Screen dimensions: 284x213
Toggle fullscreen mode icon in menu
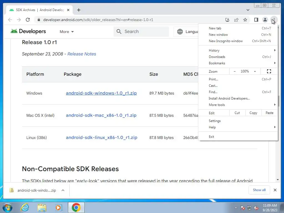[269, 71]
